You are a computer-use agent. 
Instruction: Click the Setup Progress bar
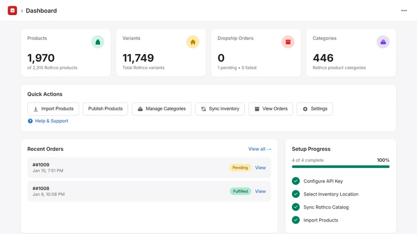[341, 166]
